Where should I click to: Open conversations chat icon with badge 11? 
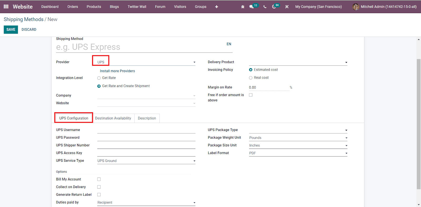[254, 6]
